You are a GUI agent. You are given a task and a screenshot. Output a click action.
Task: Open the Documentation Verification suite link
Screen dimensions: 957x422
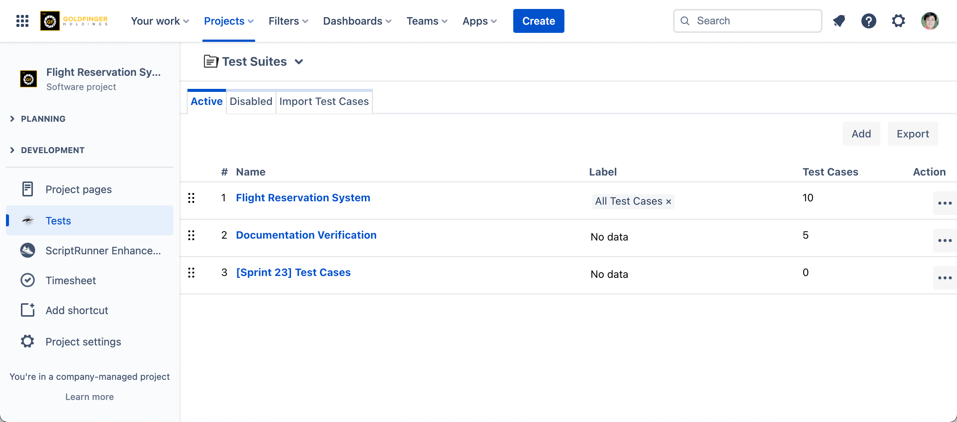pos(306,235)
